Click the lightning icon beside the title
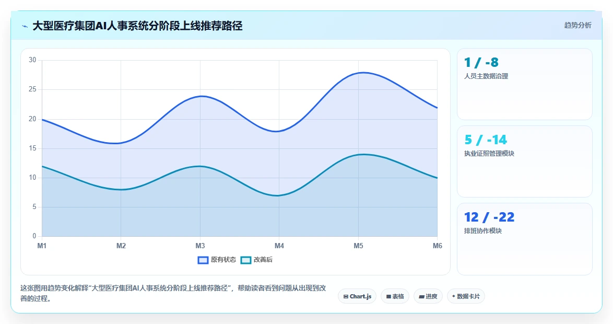 click(x=25, y=26)
